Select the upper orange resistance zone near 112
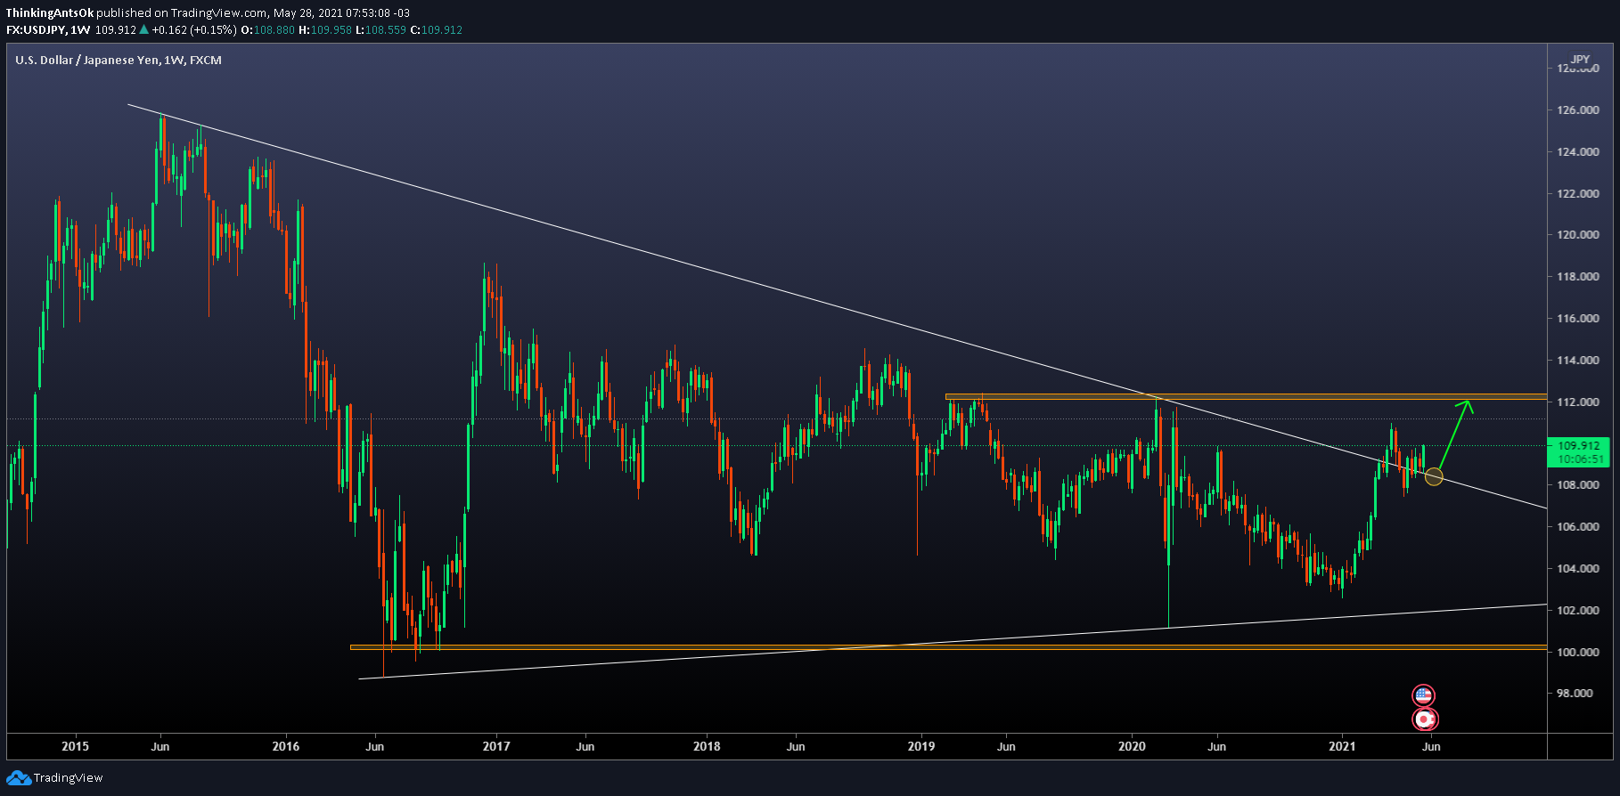Screen dimensions: 1620x796 click(x=1246, y=396)
